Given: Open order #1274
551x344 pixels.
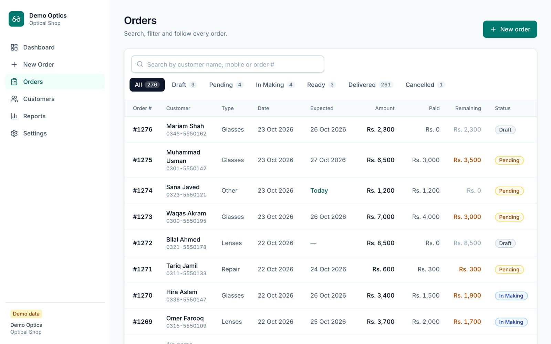Looking at the screenshot, I should point(330,191).
